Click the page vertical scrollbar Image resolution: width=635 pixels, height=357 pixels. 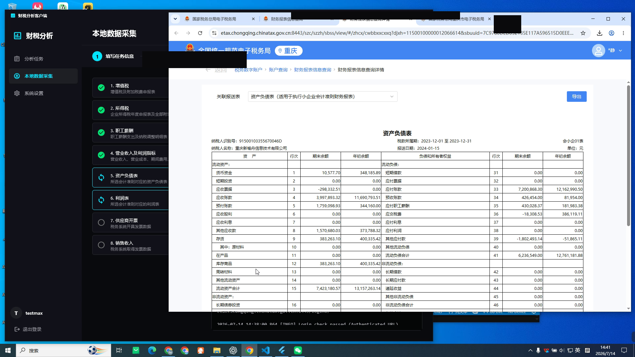[x=628, y=155]
